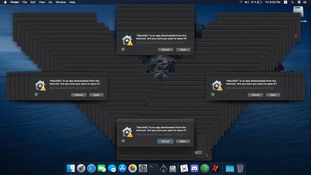Viewport: 311px width, 175px height.
Task: Click the Wi-Fi status icon
Action: [241, 2]
